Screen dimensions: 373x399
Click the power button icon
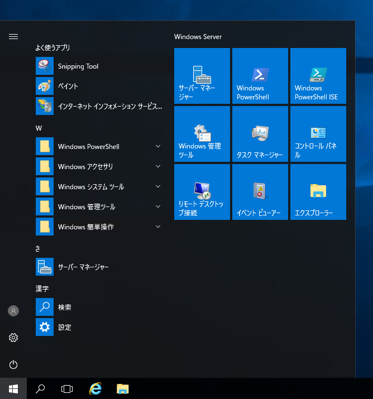[13, 364]
